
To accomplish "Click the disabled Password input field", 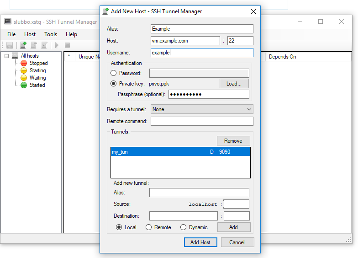I will [199, 73].
